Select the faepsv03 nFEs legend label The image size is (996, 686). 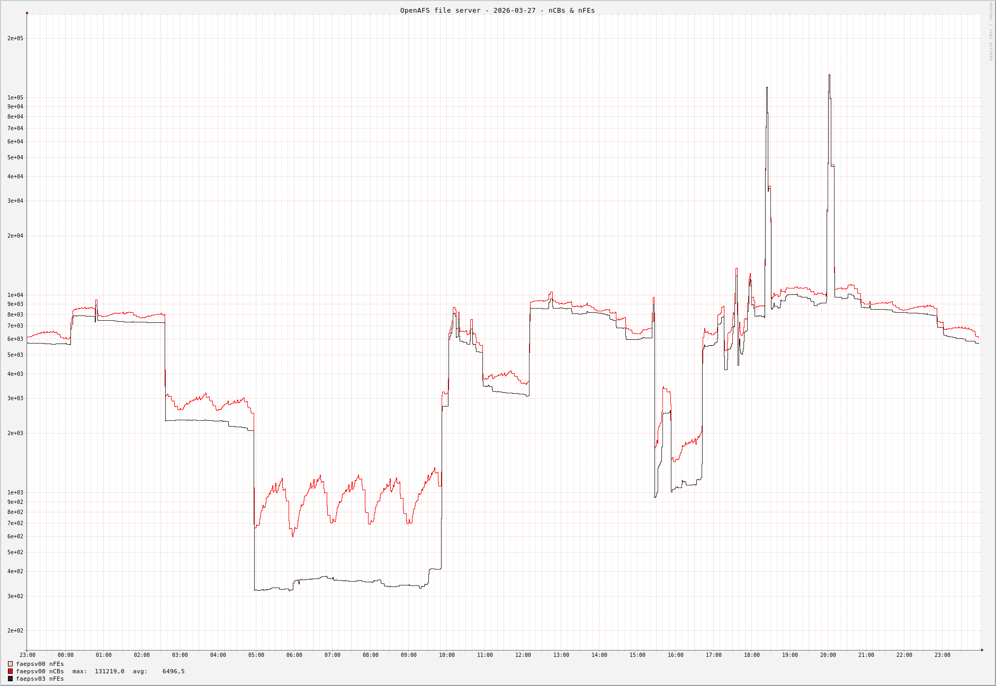coord(40,679)
